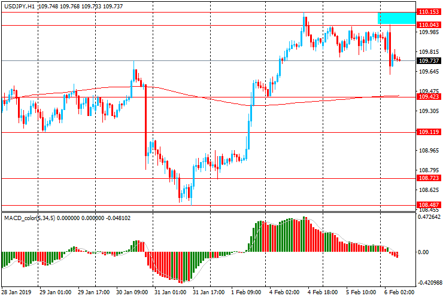Click the 30 Jan 09:00 time label

click(132, 292)
